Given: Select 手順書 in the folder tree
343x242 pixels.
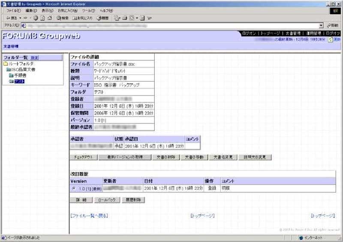Looking at the screenshot, I should [20, 75].
